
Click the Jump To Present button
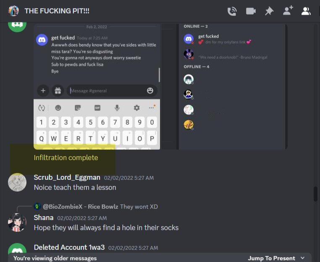click(x=271, y=258)
